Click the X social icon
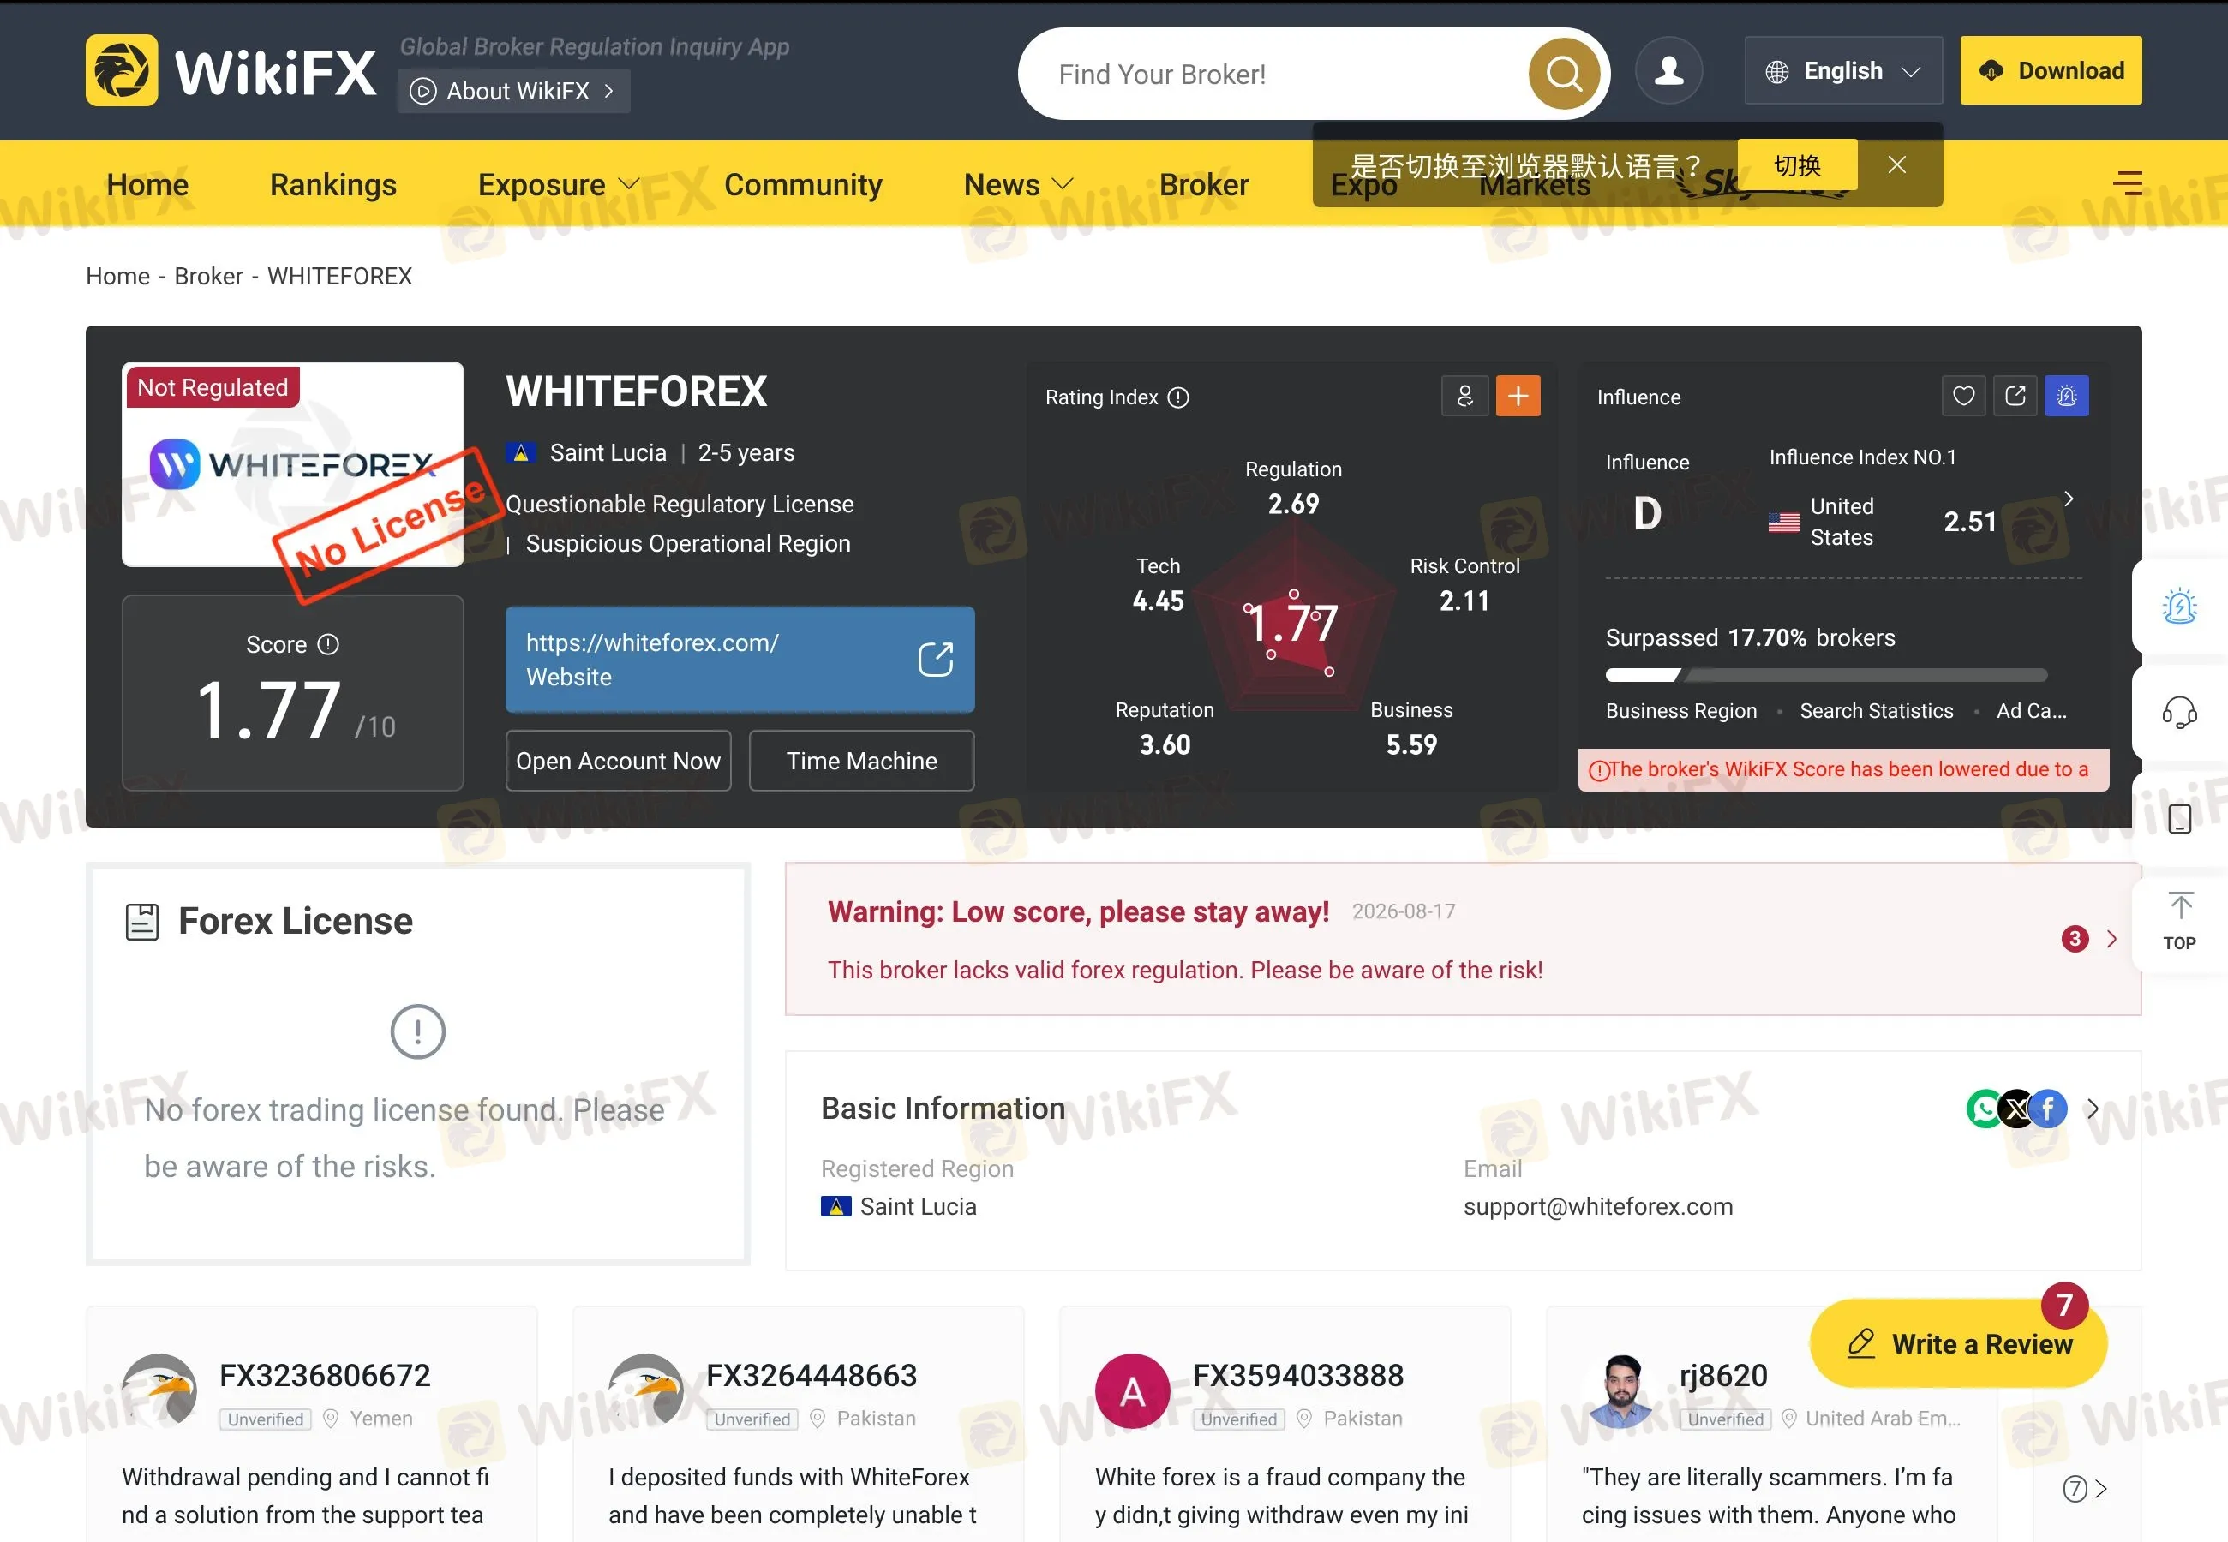Viewport: 2228px width, 1542px height. pos(2016,1109)
